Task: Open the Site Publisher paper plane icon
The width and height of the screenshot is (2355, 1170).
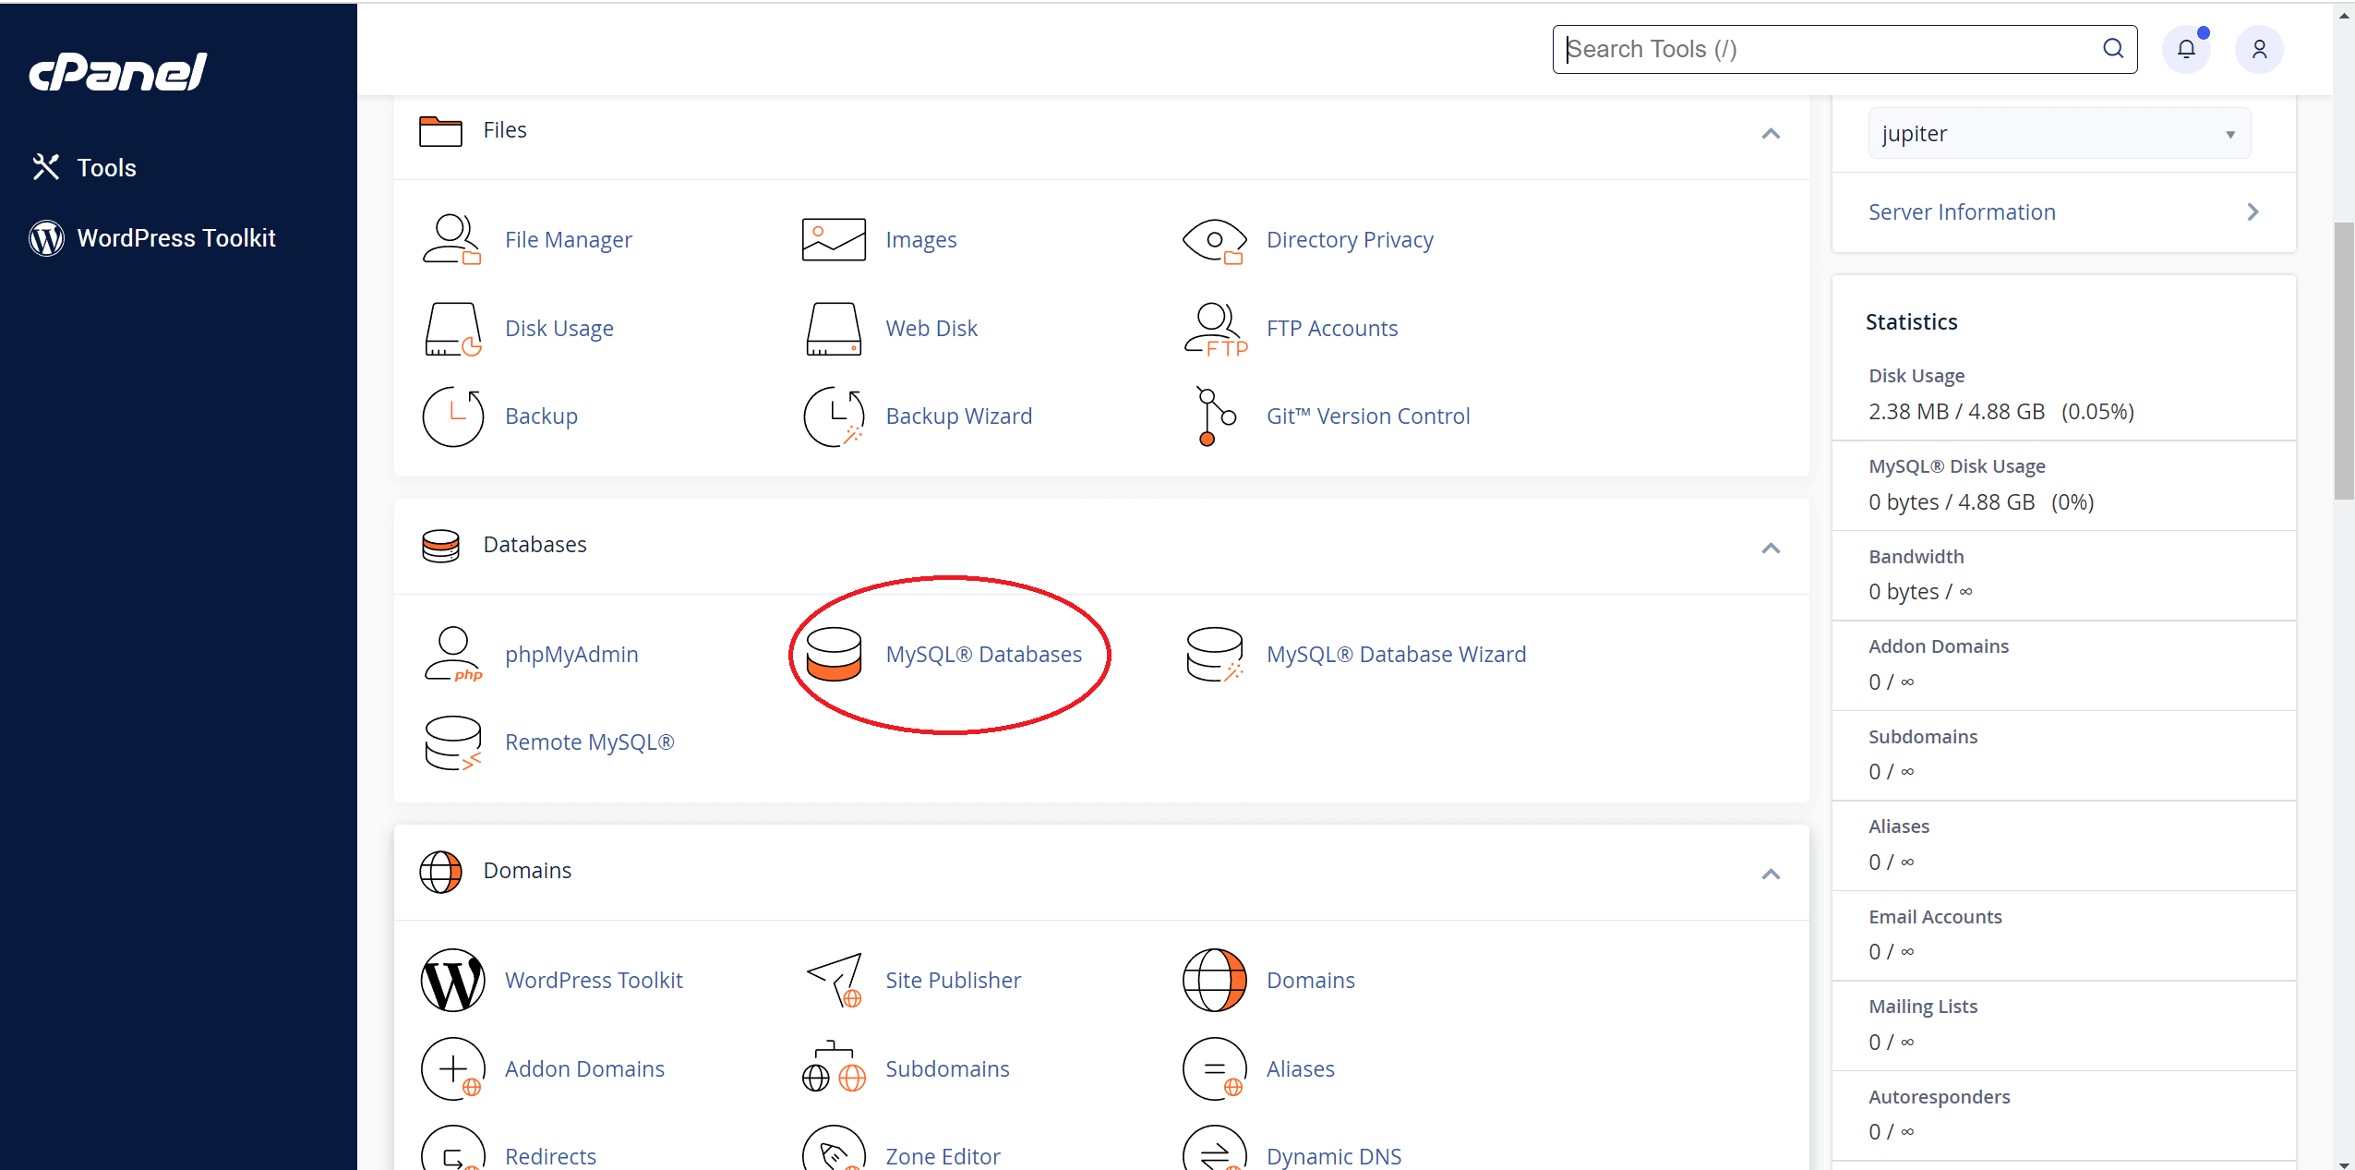Action: pyautogui.click(x=834, y=981)
